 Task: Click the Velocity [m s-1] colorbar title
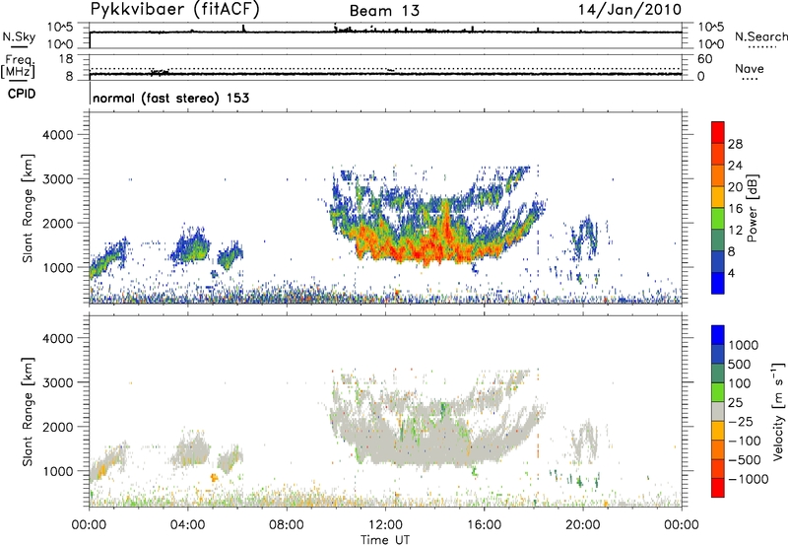[x=778, y=411]
